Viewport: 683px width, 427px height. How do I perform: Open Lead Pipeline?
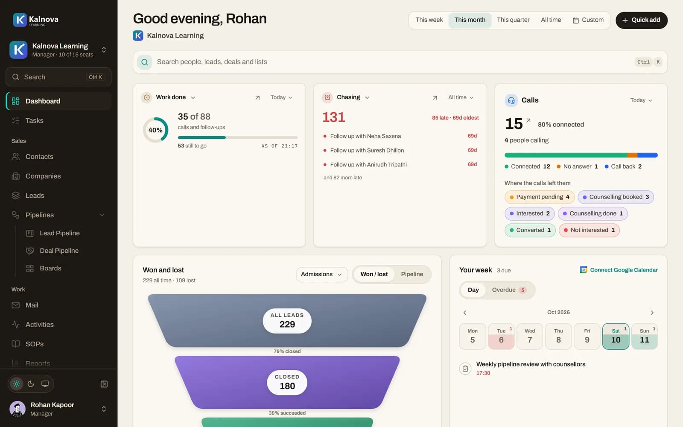tap(60, 233)
